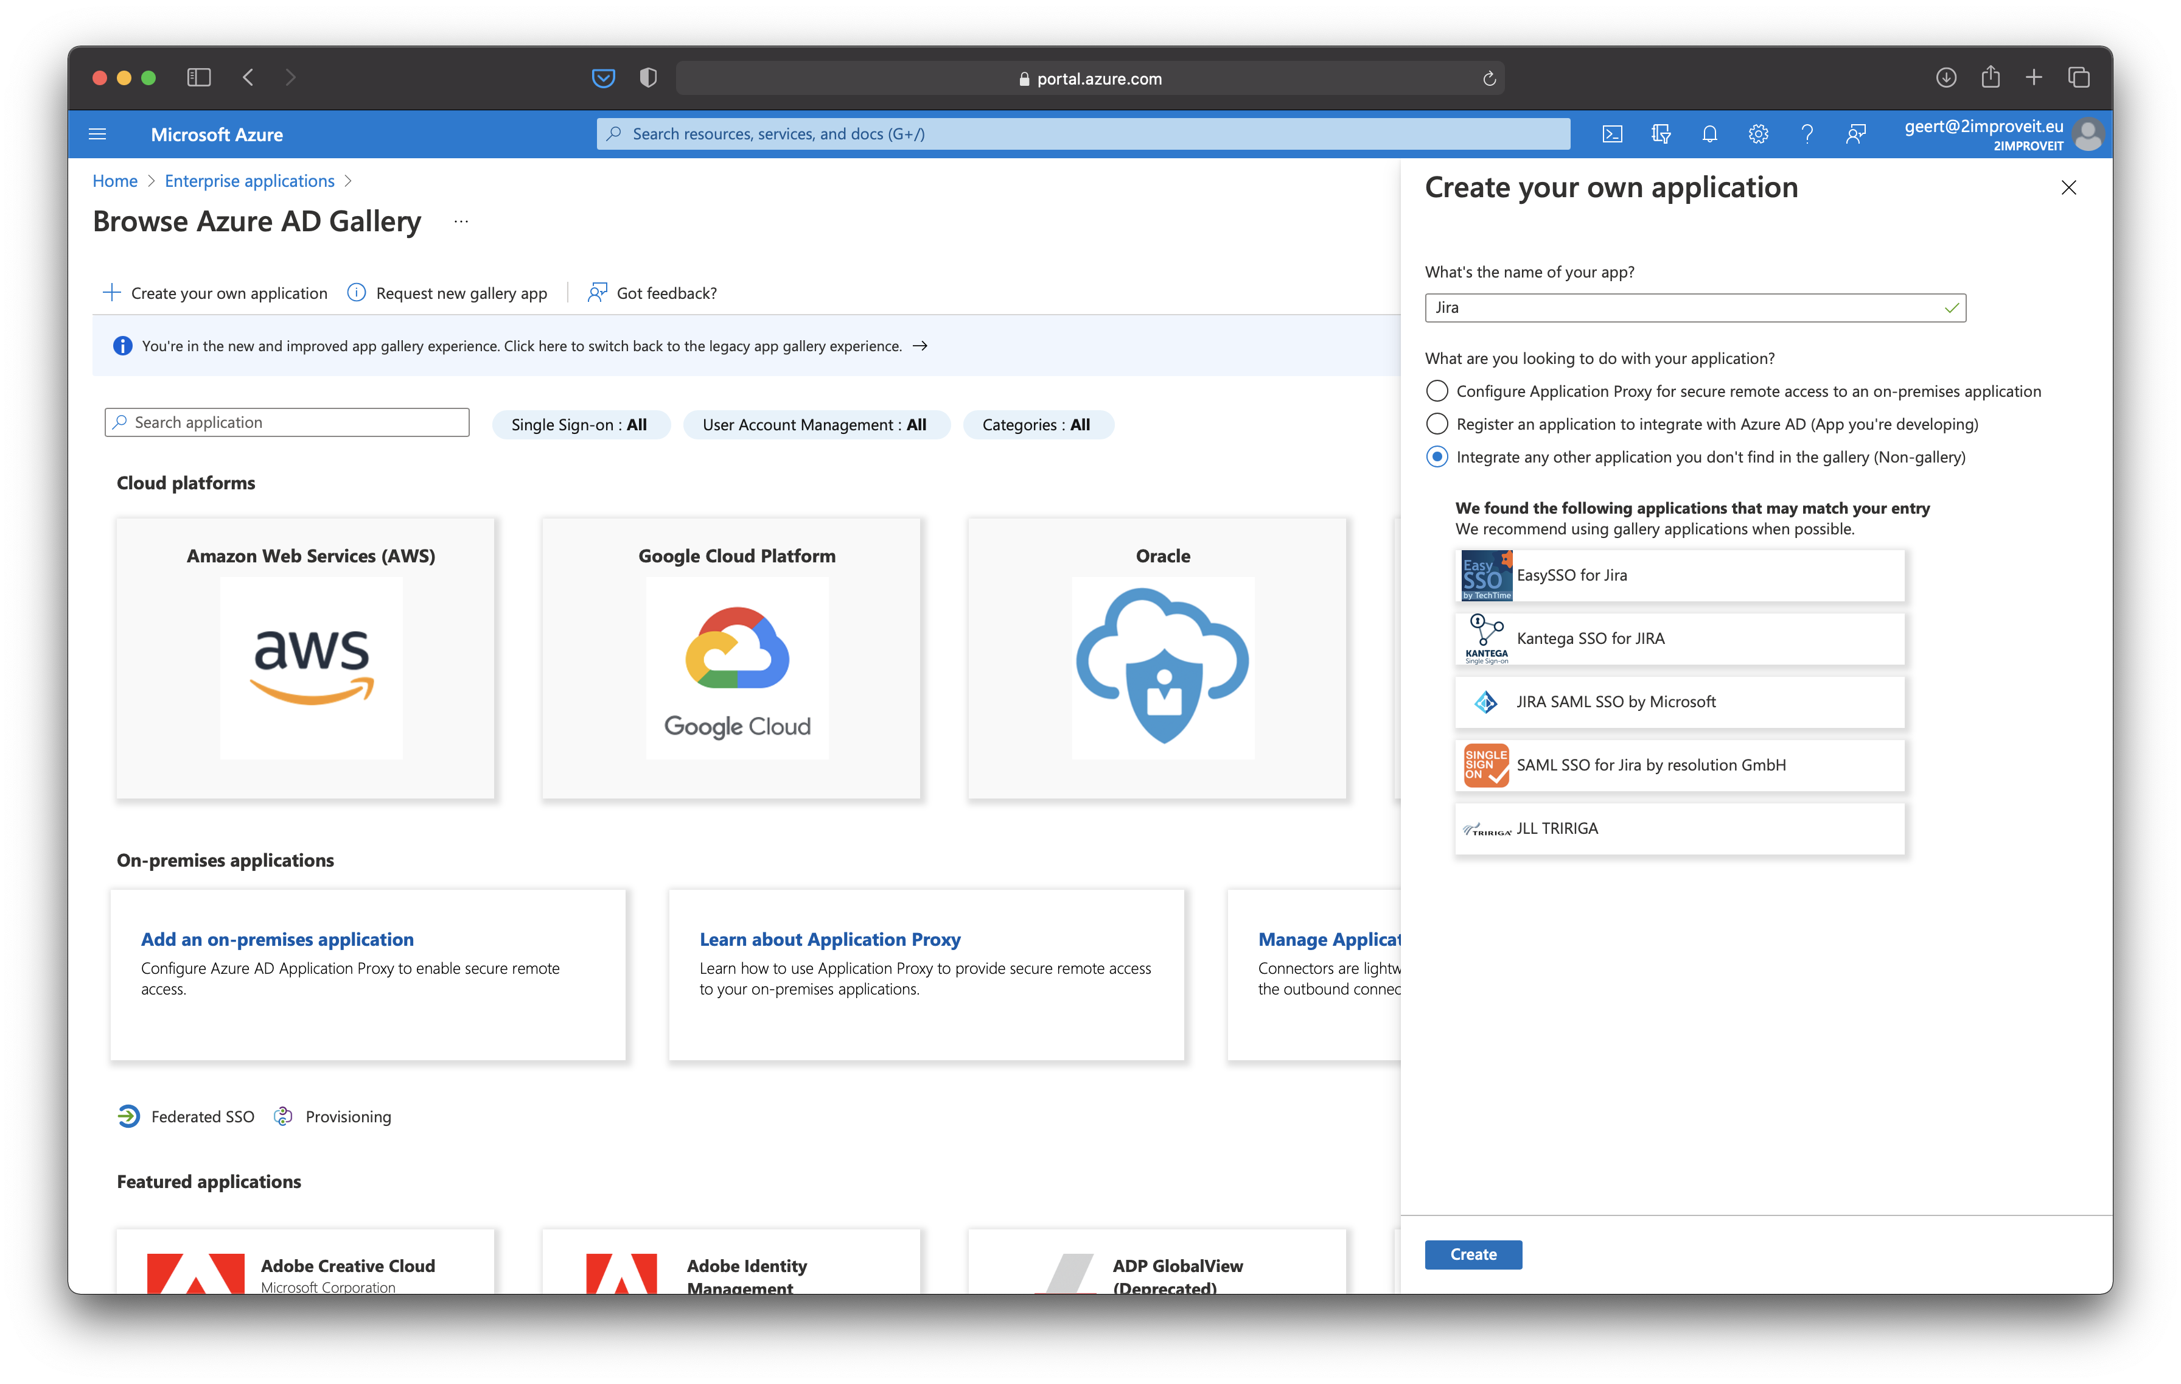The image size is (2181, 1384).
Task: Click the Create button
Action: [1473, 1254]
